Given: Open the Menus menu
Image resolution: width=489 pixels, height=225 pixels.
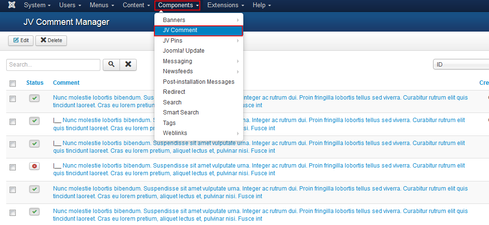Looking at the screenshot, I should tap(102, 5).
